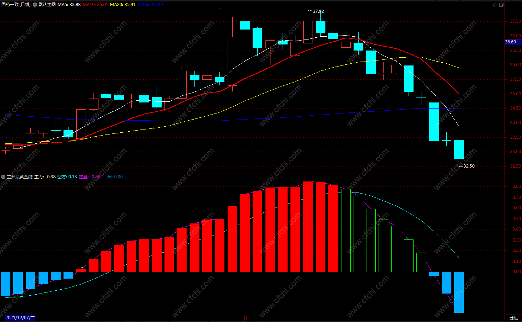Viewport: 522px width, 322px height.
Task: Click the MA5: 33.88 legend value
Action: (x=69, y=5)
